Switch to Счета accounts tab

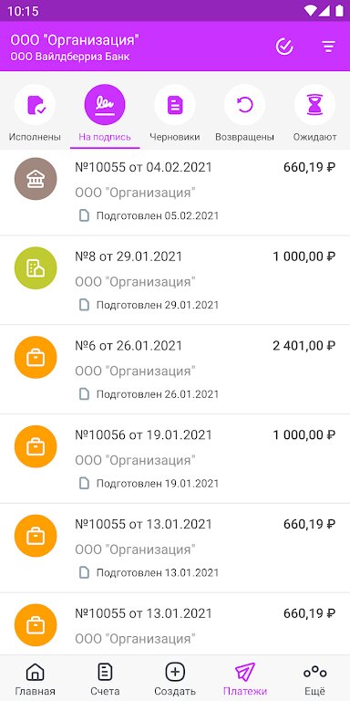[105, 679]
